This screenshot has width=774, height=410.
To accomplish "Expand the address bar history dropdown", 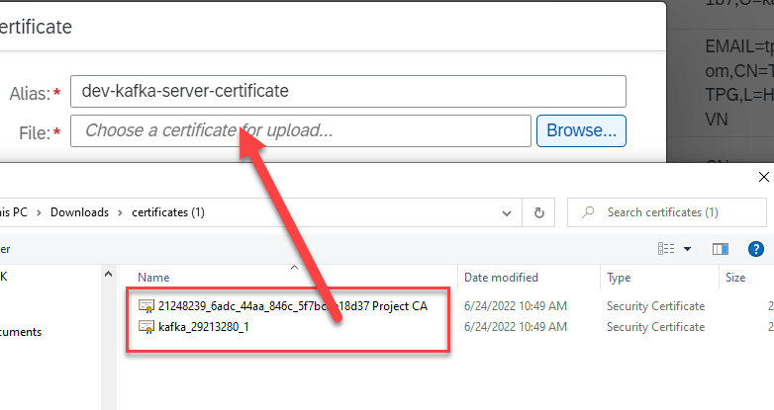I will (507, 212).
